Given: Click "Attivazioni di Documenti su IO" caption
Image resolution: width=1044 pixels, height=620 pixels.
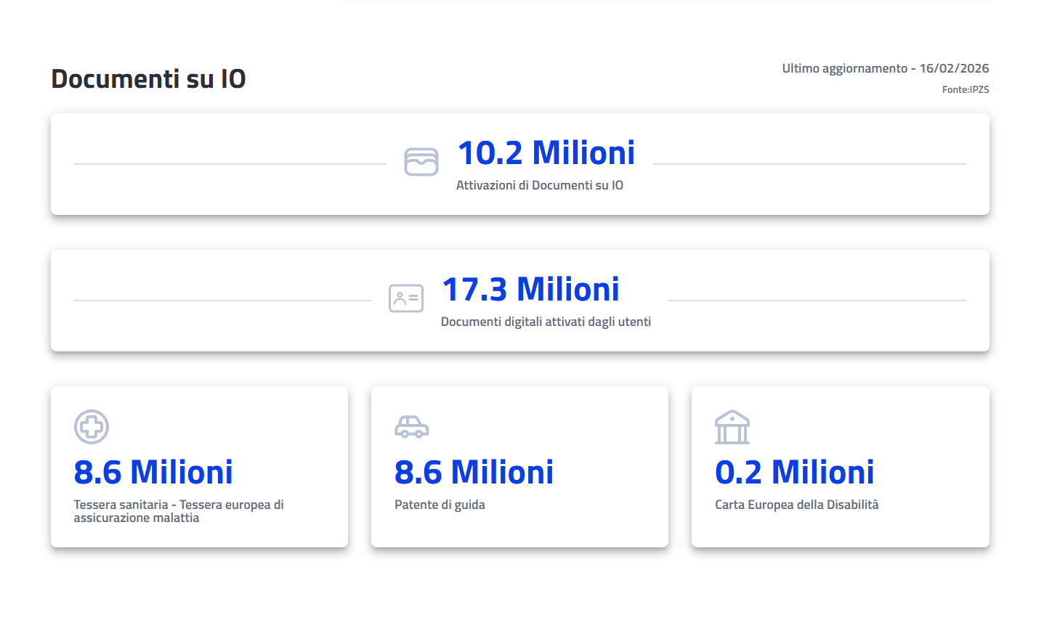Looking at the screenshot, I should 539,185.
